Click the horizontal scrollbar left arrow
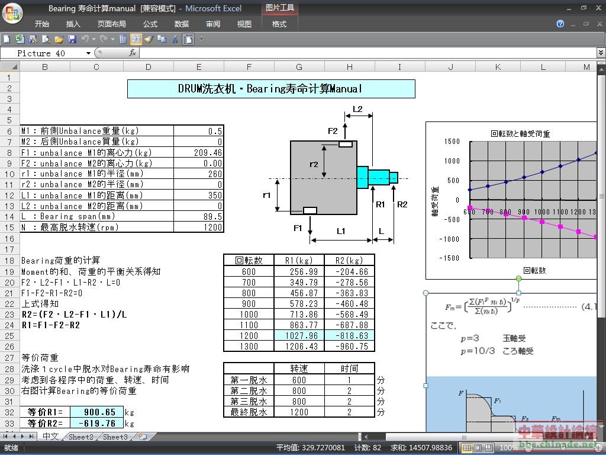606x455 pixels. coord(366,437)
